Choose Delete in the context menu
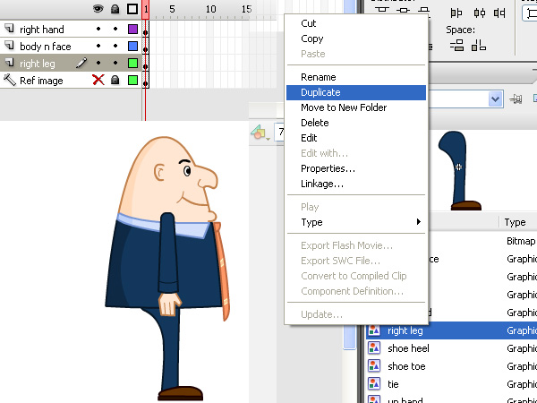 click(x=314, y=123)
